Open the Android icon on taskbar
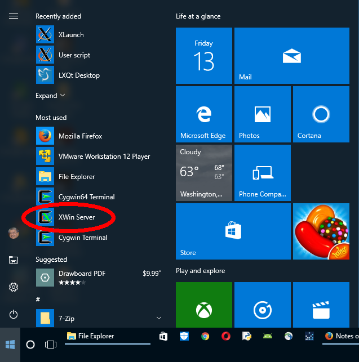The height and width of the screenshot is (362, 359). click(x=268, y=336)
